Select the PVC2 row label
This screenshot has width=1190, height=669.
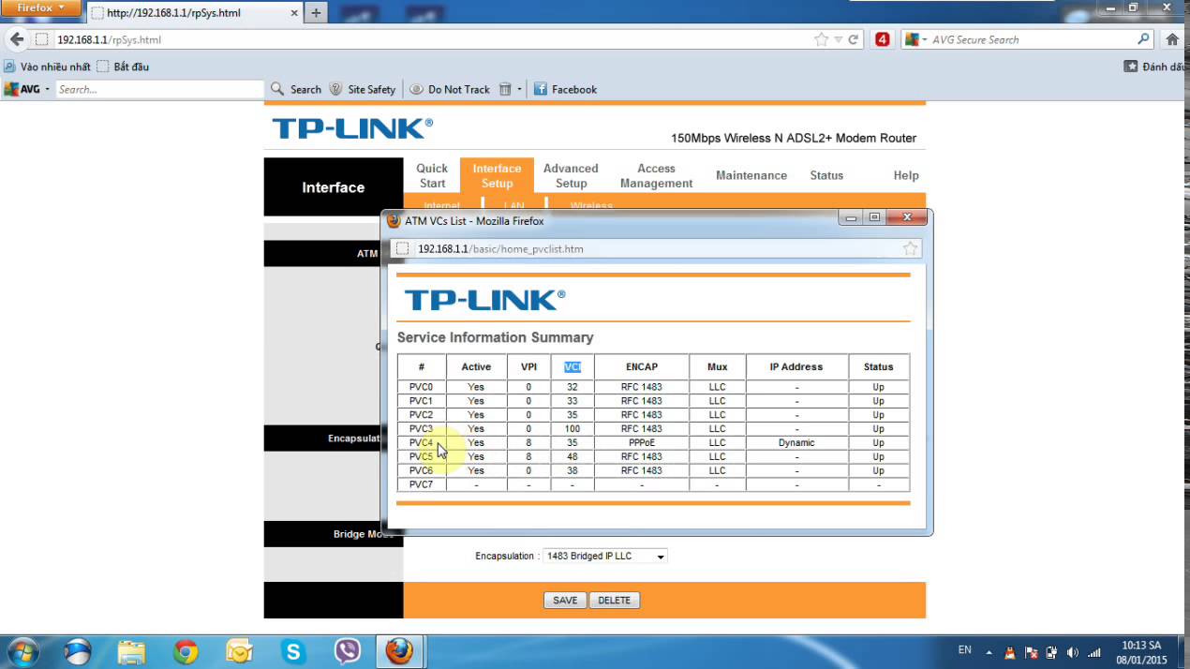[422, 415]
